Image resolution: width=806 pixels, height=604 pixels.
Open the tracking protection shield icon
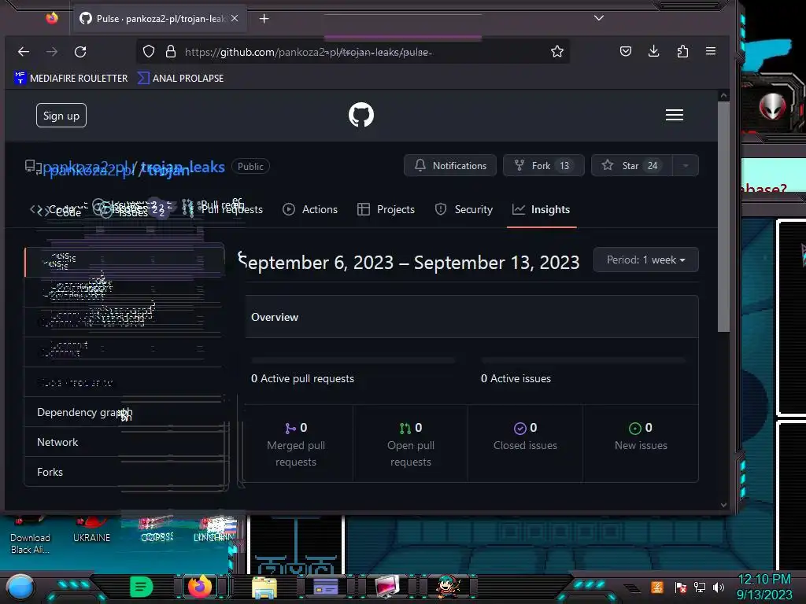point(149,51)
